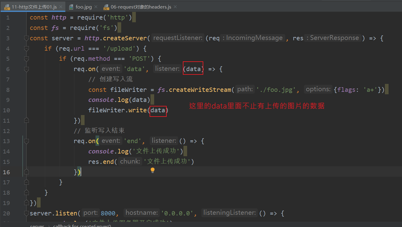
Task: Select the 11-http文件上传01.js tab
Action: 33,7
